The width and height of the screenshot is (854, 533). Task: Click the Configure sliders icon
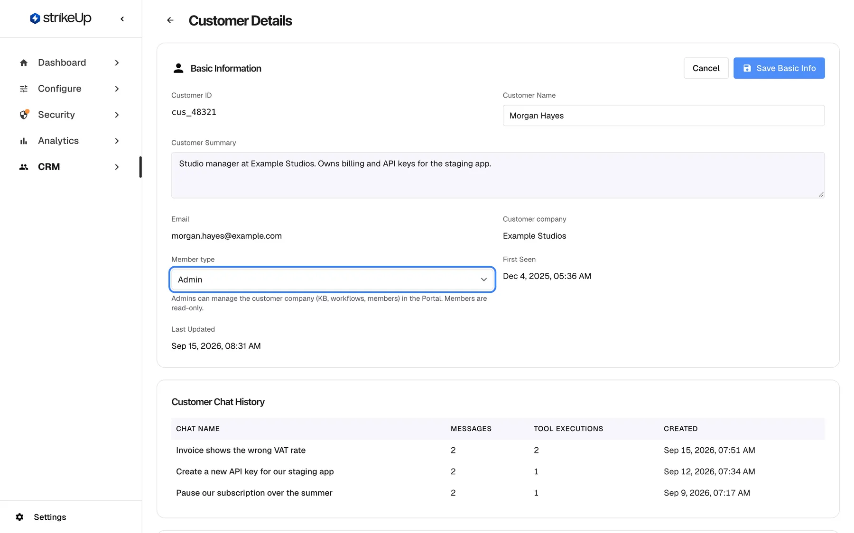(24, 89)
